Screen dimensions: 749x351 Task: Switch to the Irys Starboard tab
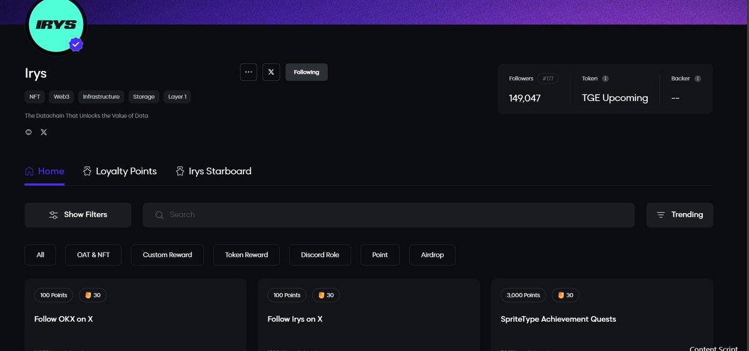[213, 171]
